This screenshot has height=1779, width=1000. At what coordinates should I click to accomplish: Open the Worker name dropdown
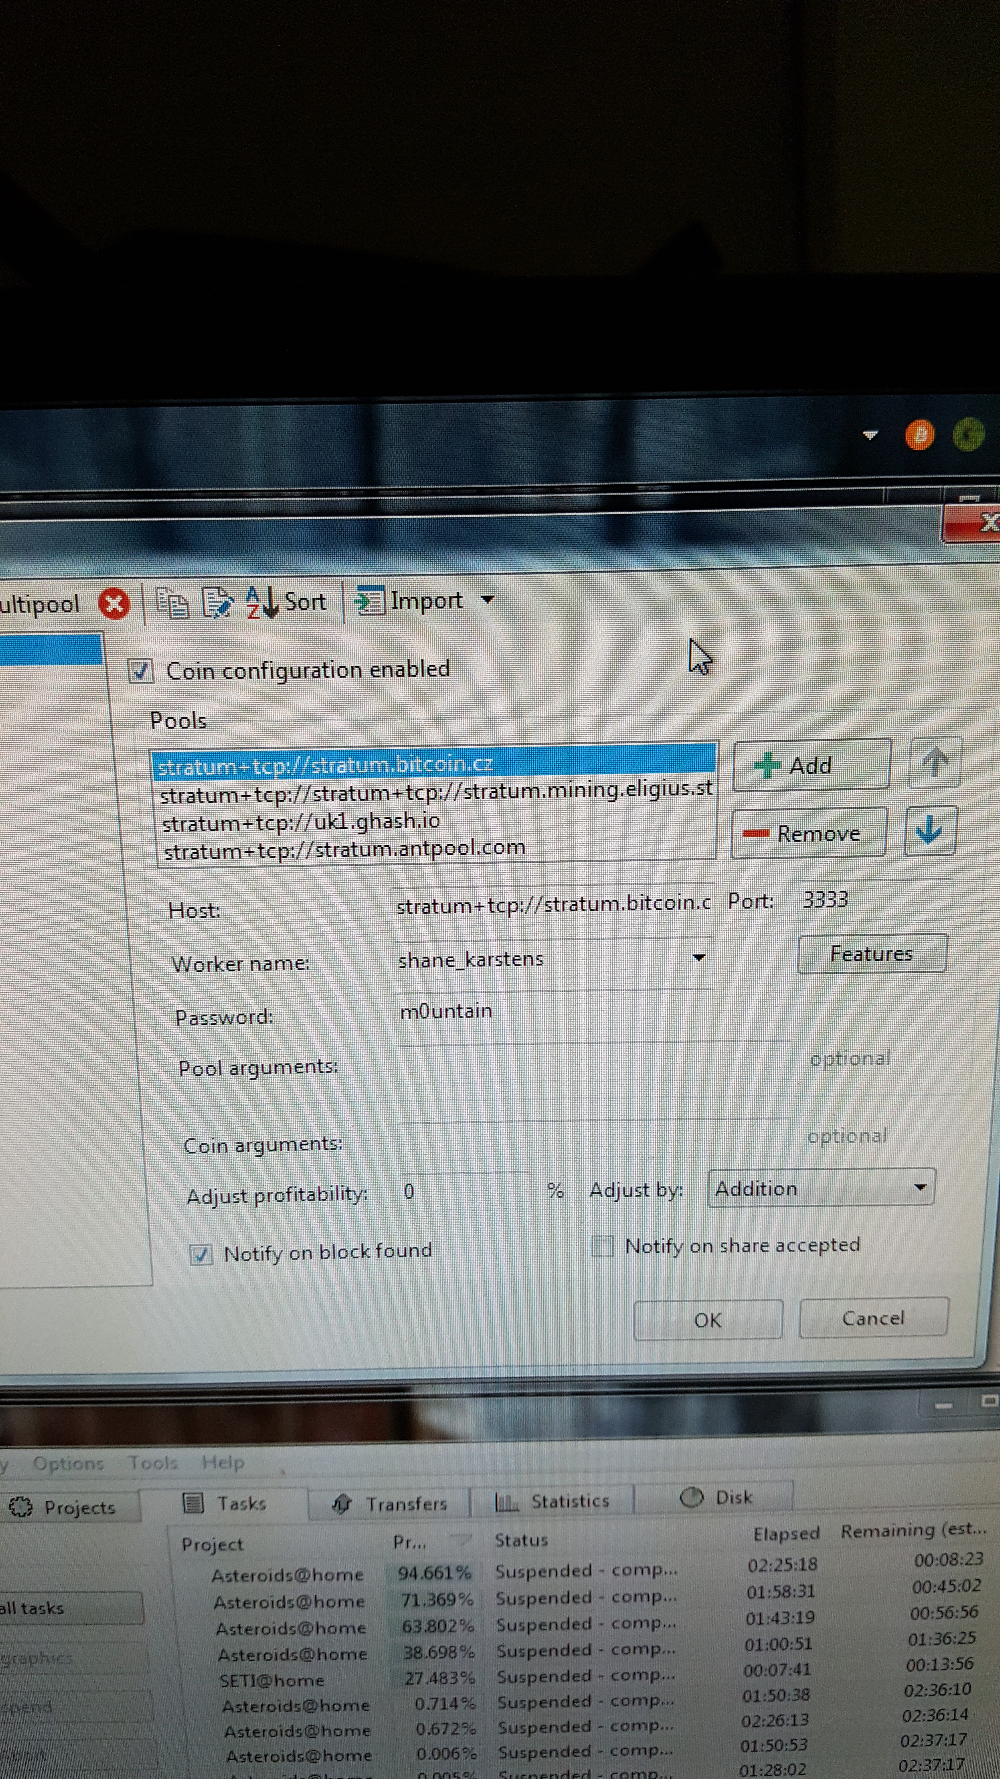click(698, 958)
